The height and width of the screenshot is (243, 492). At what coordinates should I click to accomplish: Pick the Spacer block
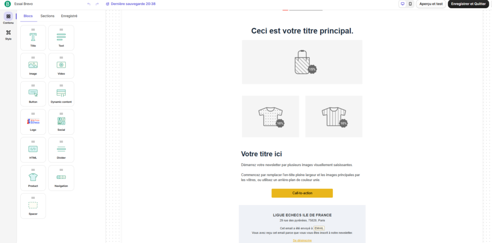[x=33, y=205]
